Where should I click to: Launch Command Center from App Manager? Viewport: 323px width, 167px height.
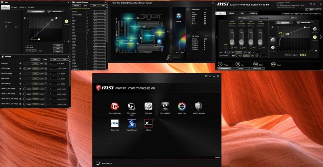[115, 107]
